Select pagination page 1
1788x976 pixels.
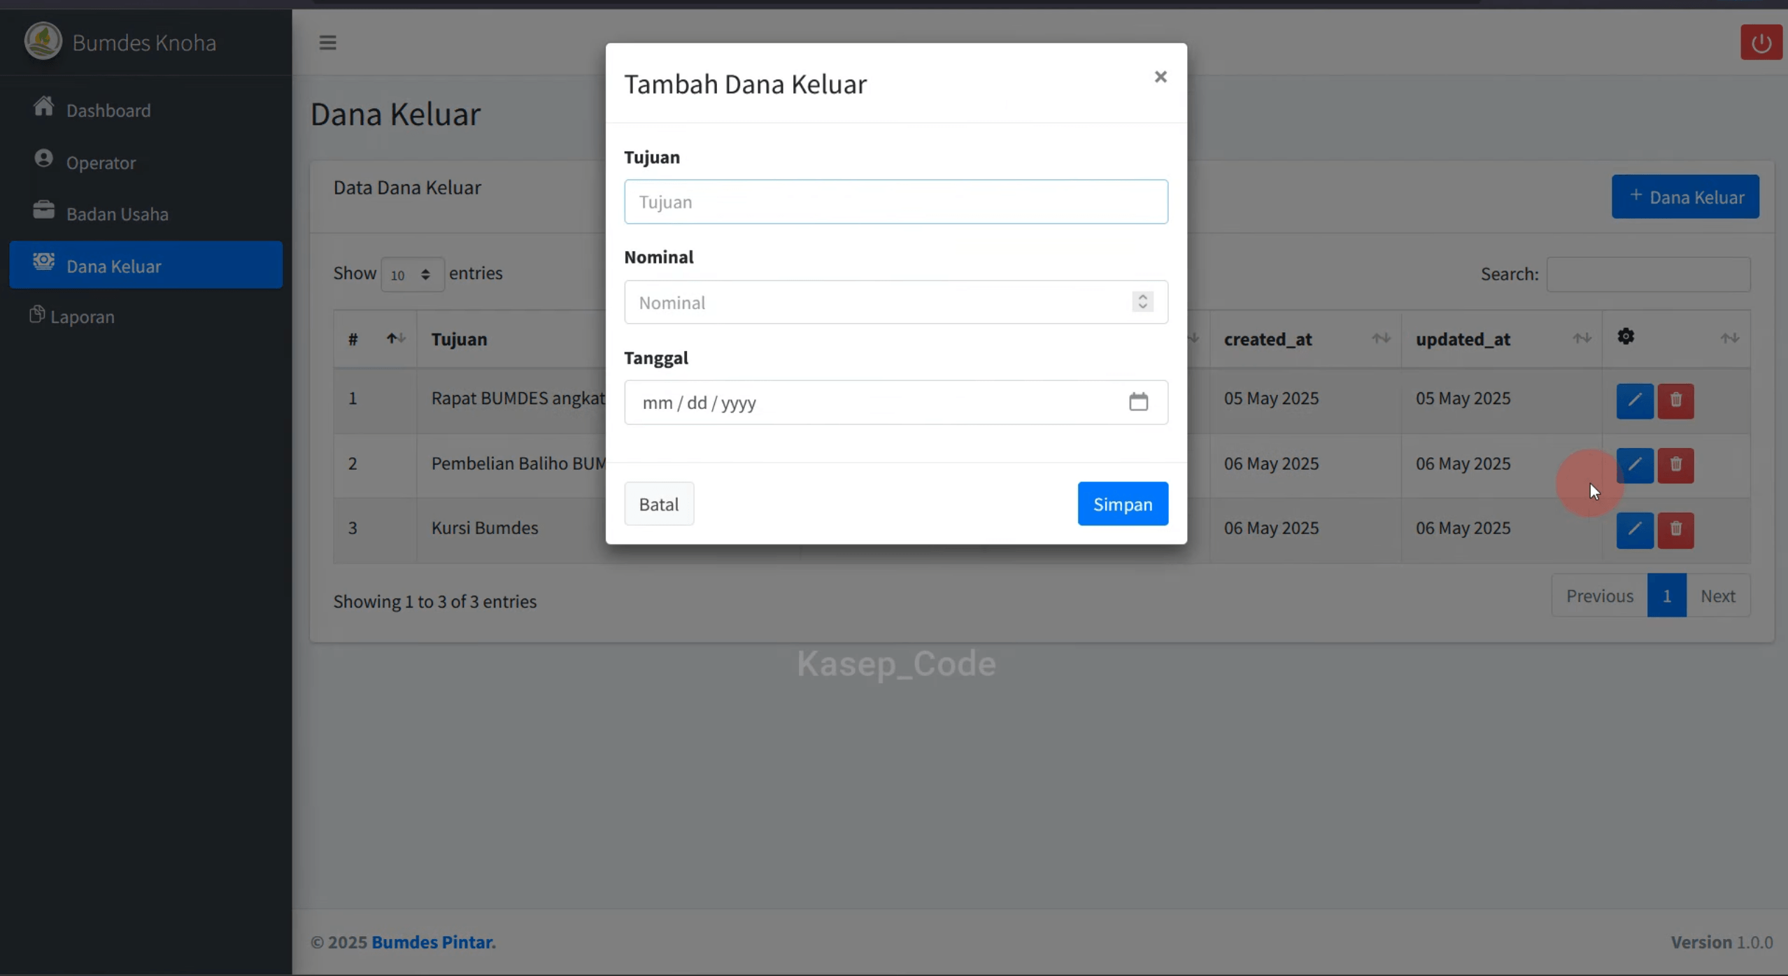pos(1666,596)
